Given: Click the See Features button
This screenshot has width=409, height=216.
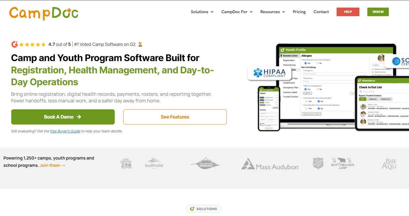Looking at the screenshot, I should point(175,117).
